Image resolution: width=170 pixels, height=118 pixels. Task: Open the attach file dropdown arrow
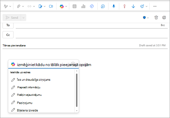[x=23, y=6]
